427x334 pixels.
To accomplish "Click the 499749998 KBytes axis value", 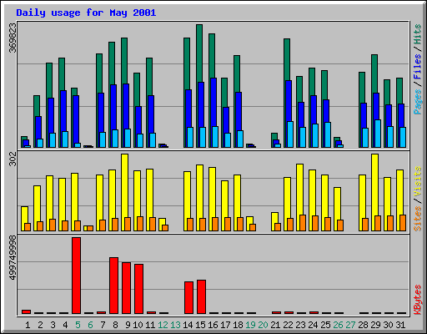I will click(13, 258).
